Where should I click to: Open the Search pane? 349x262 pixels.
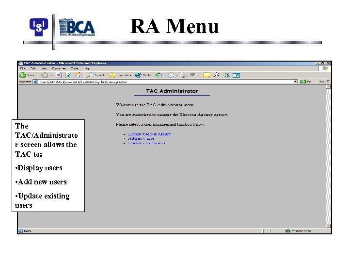coord(95,75)
